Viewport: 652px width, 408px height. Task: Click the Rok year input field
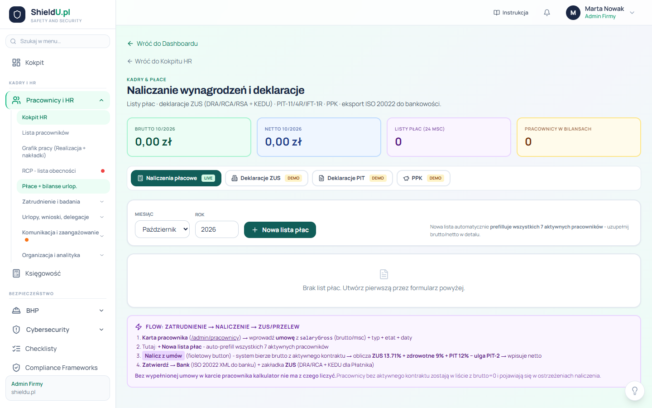217,229
